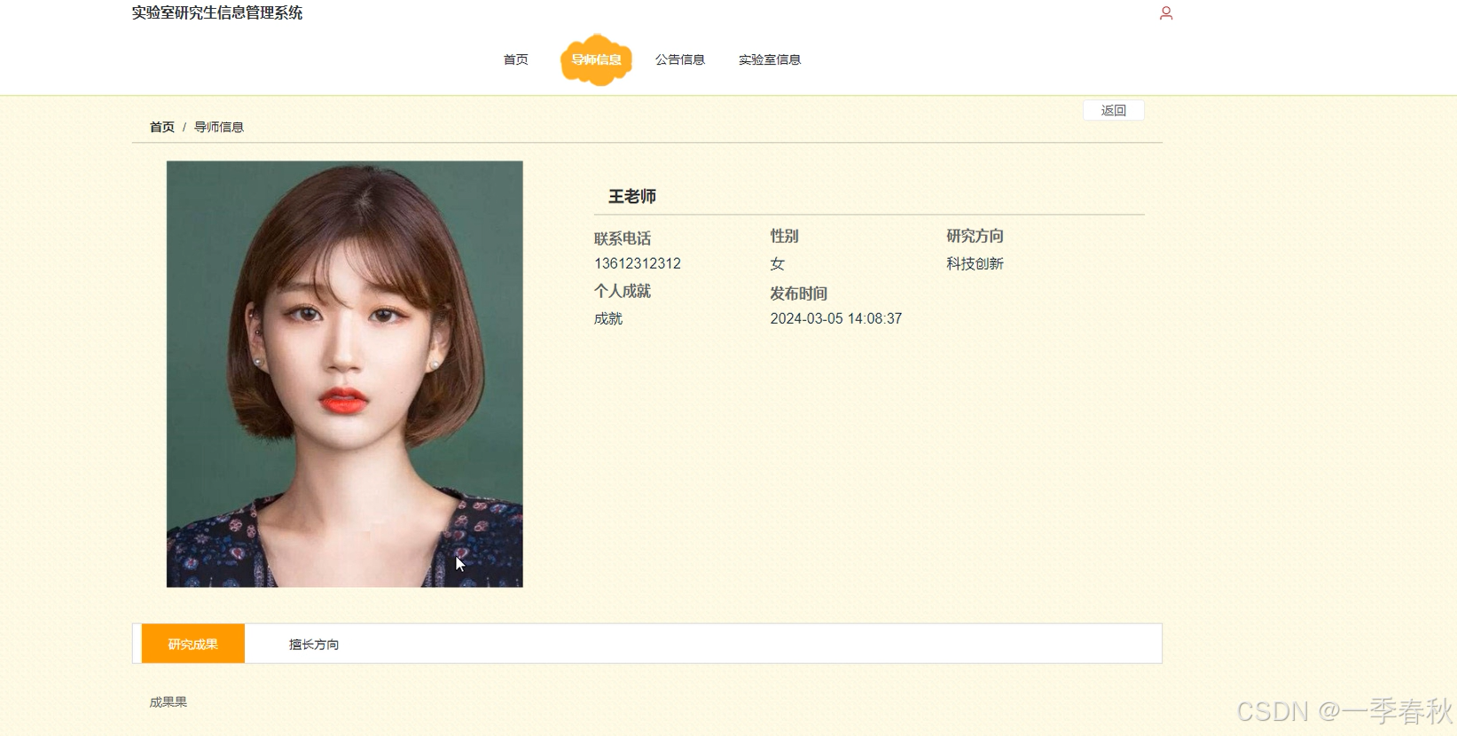Switch to the 擅长方向 tab
1457x736 pixels.
(x=314, y=644)
